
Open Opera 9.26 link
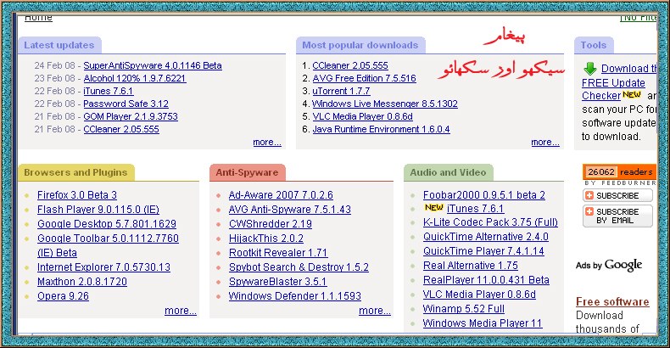pos(63,297)
